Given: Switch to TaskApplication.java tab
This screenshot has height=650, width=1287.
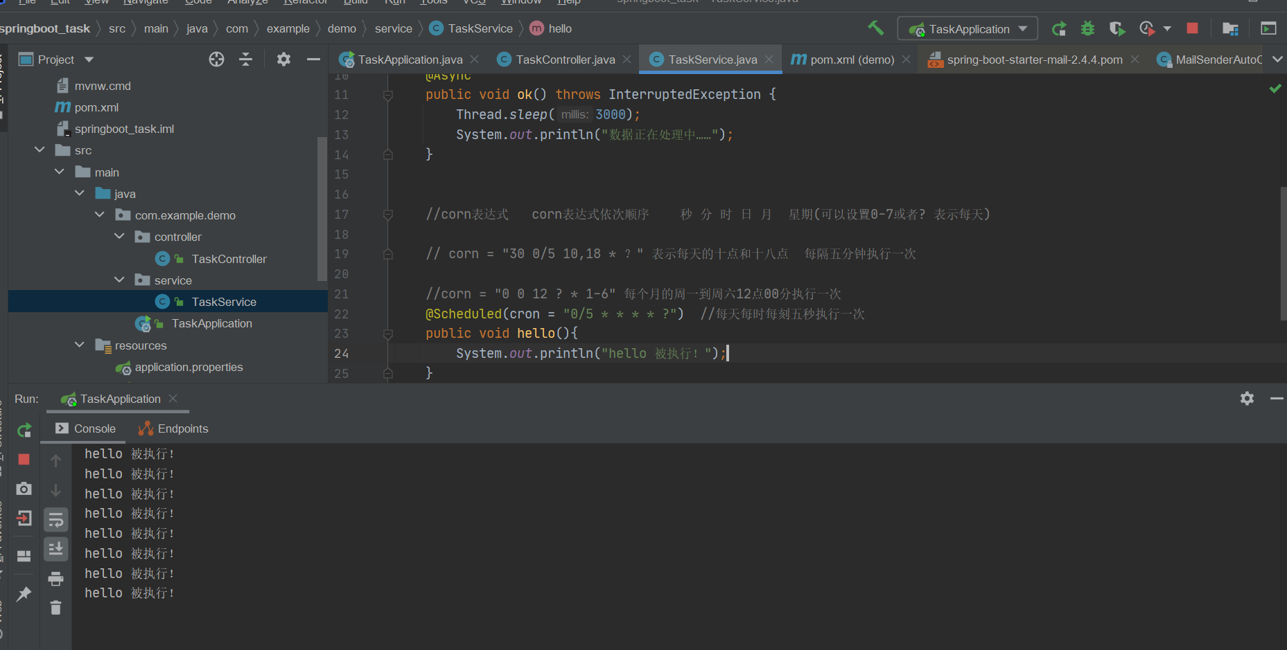Looking at the screenshot, I should 410,60.
